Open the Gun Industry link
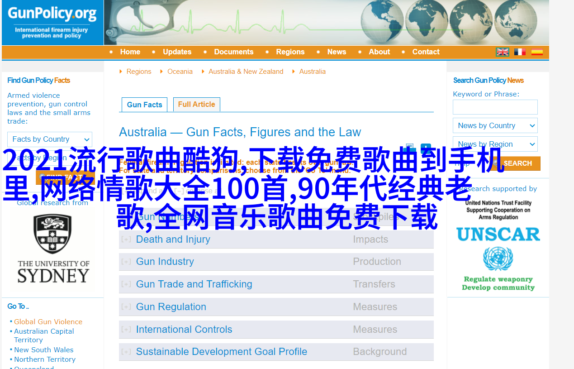The width and height of the screenshot is (574, 369). pos(165,262)
